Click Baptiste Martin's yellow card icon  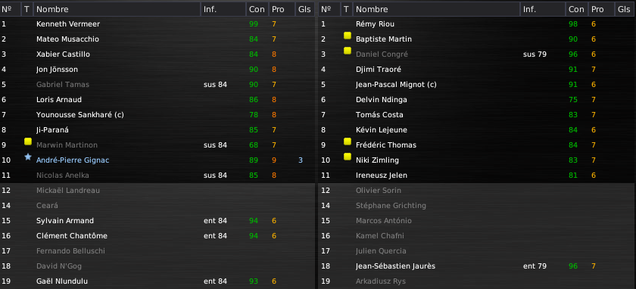click(348, 36)
